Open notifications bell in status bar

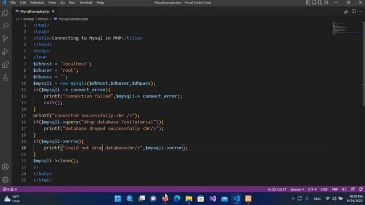coord(361,189)
